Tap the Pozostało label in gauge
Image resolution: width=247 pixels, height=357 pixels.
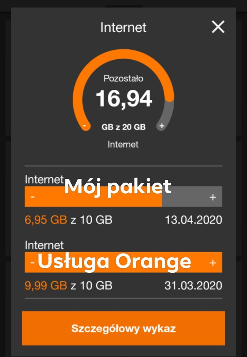click(x=123, y=78)
